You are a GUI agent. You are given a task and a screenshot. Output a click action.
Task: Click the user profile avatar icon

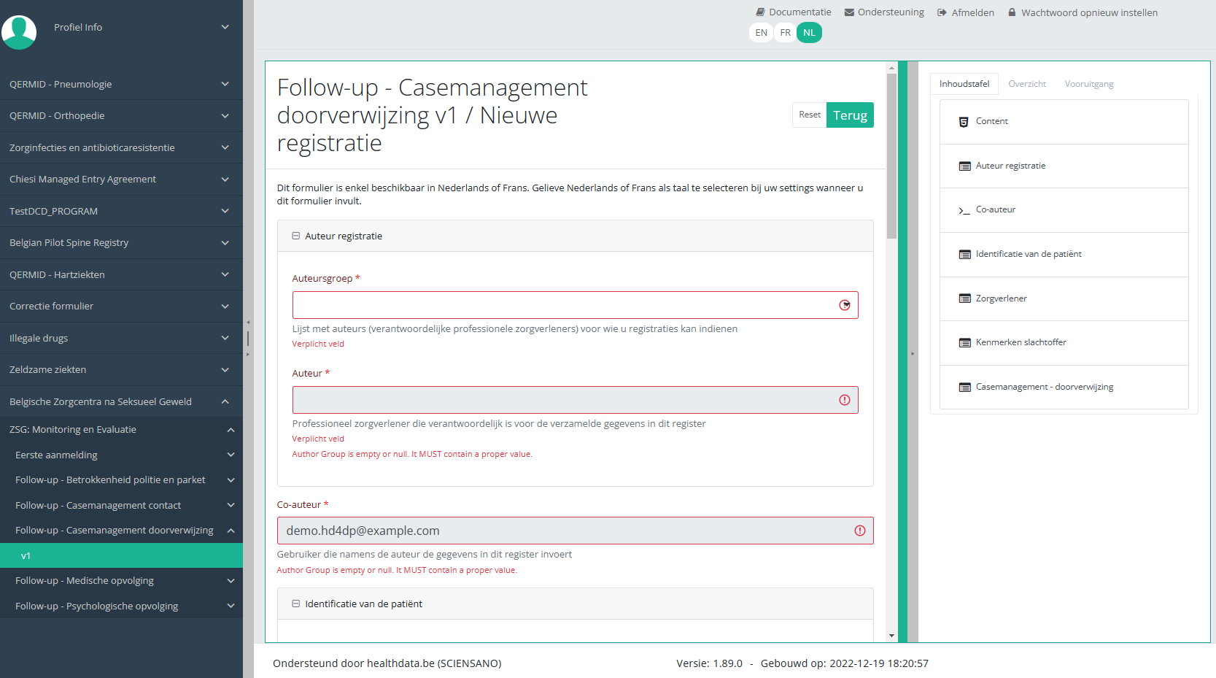[20, 32]
